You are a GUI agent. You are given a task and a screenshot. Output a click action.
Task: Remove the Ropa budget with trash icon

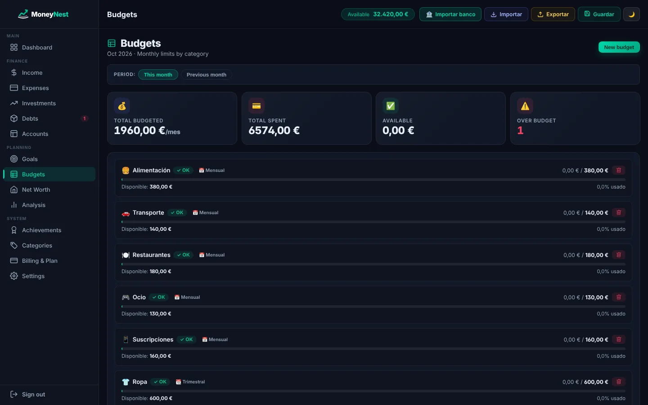[619, 382]
